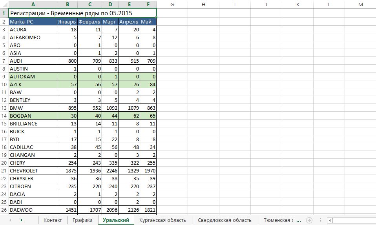Switch to the Графики sheet tab
Viewport: 376px width, 225px height.
coord(82,220)
